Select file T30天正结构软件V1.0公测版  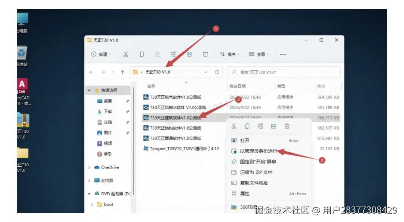coord(176,128)
